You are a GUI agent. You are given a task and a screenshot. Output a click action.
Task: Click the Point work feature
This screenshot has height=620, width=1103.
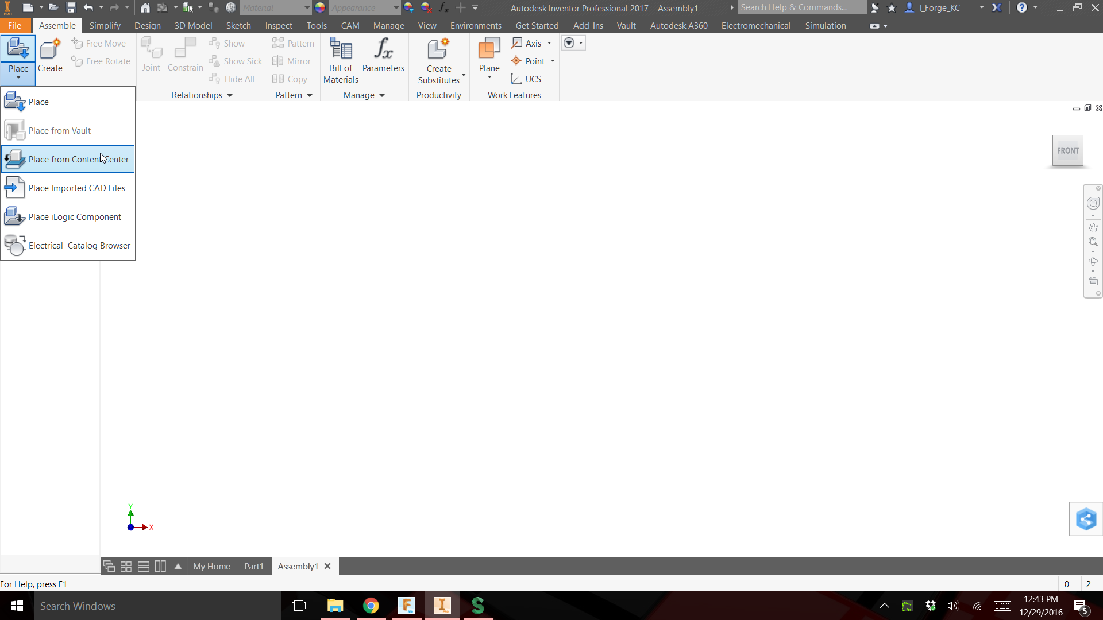528,61
